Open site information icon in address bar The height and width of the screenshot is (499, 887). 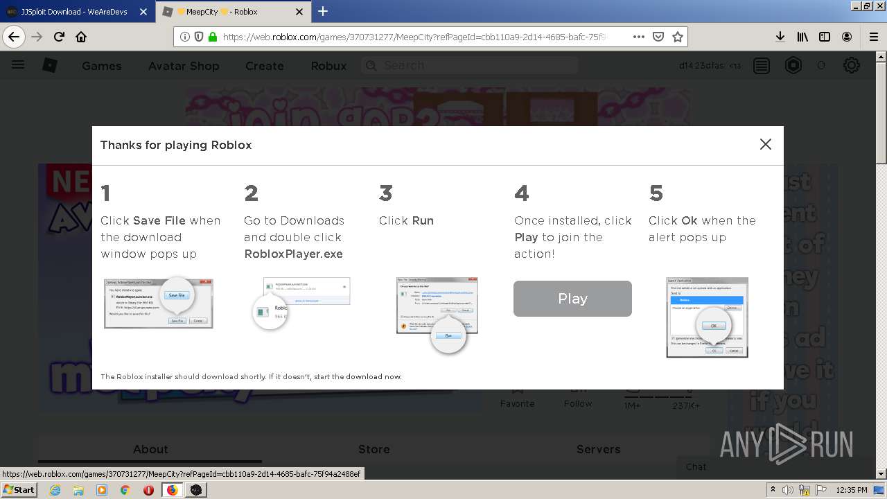coord(185,37)
